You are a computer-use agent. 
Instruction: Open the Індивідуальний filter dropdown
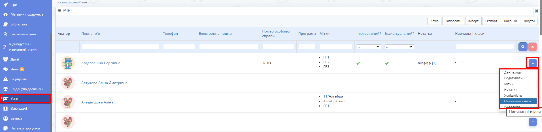click(x=399, y=47)
